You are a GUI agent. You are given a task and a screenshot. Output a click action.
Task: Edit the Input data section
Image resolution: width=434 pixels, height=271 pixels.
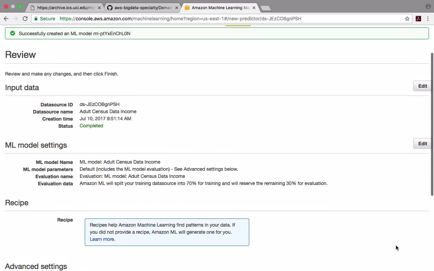pos(422,86)
